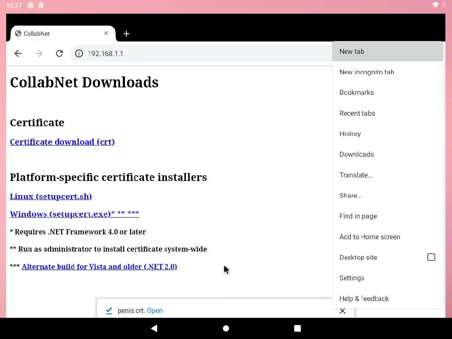Open Recent tabs from the menu
The height and width of the screenshot is (339, 452).
(x=388, y=113)
